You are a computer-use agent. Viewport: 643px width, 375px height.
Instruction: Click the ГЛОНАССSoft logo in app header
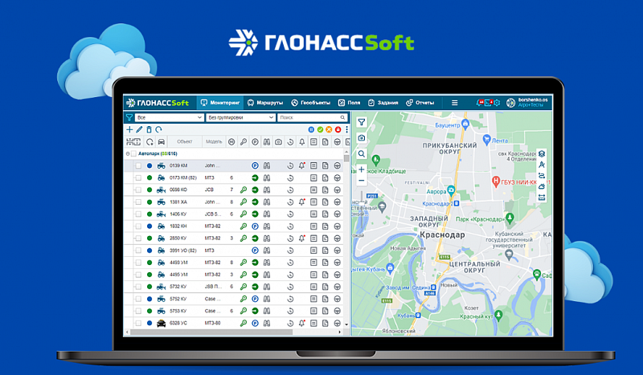[x=158, y=103]
